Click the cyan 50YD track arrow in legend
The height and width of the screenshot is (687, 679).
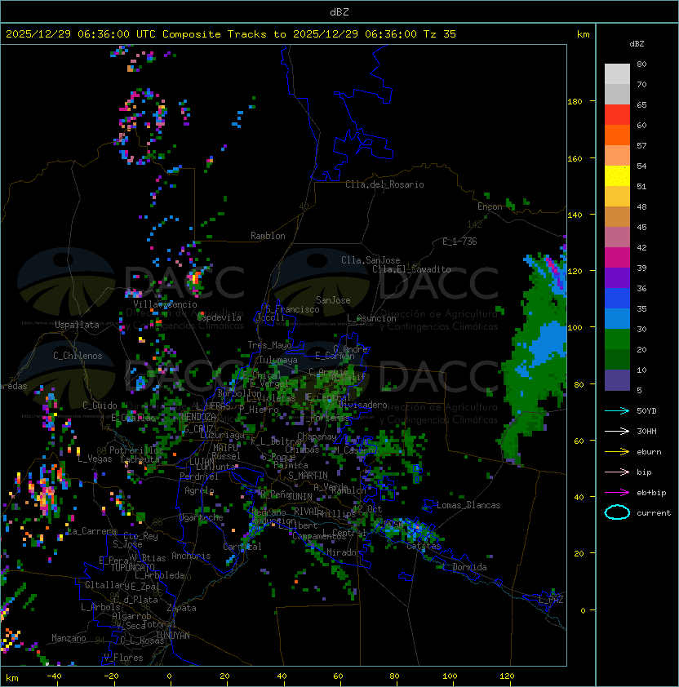click(x=617, y=411)
